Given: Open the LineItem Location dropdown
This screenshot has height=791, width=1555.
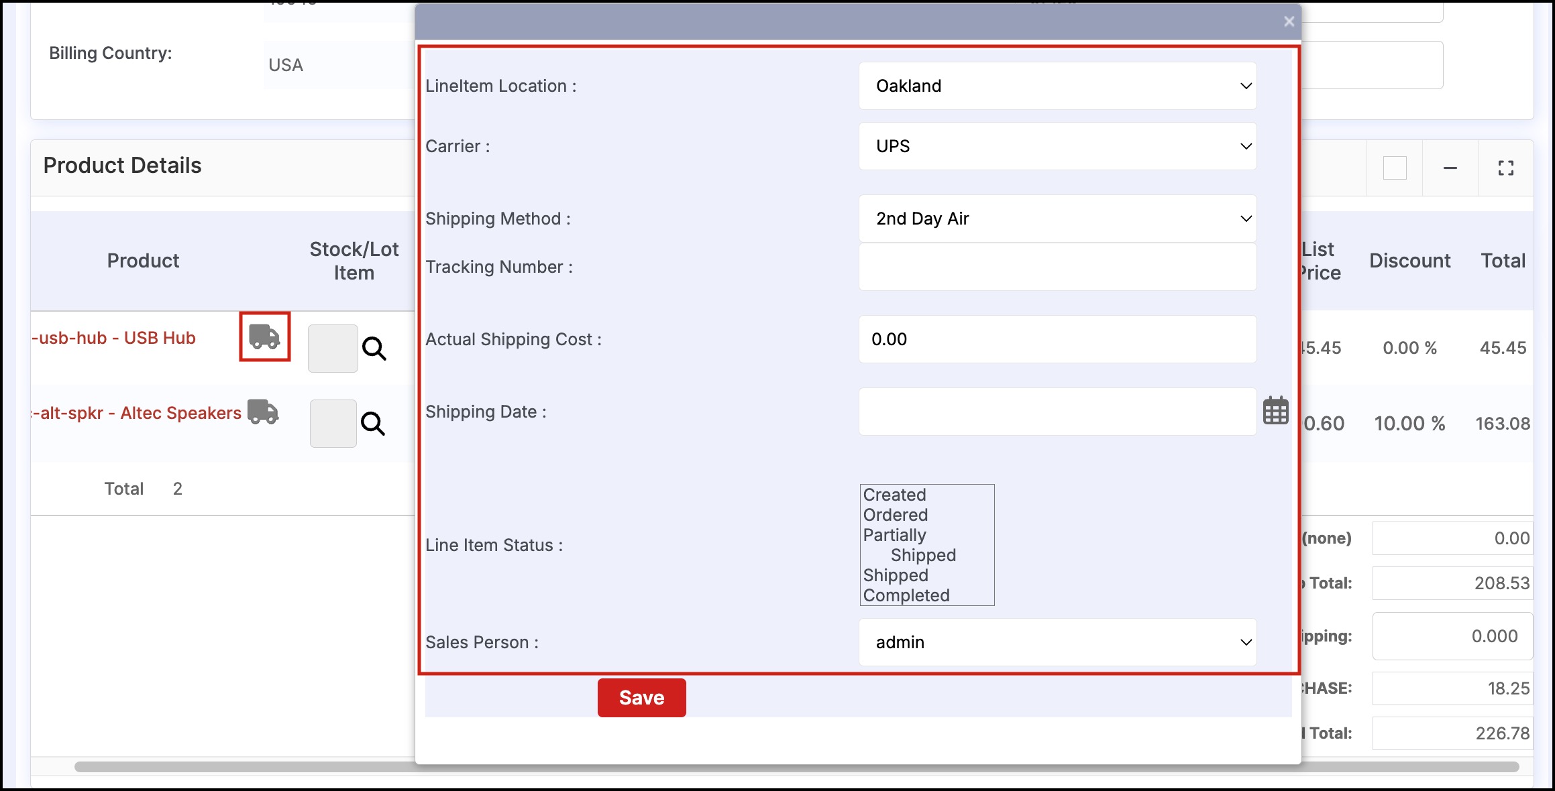Looking at the screenshot, I should coord(1057,86).
